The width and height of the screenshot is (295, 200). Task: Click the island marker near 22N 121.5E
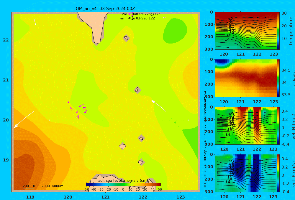click(126, 38)
